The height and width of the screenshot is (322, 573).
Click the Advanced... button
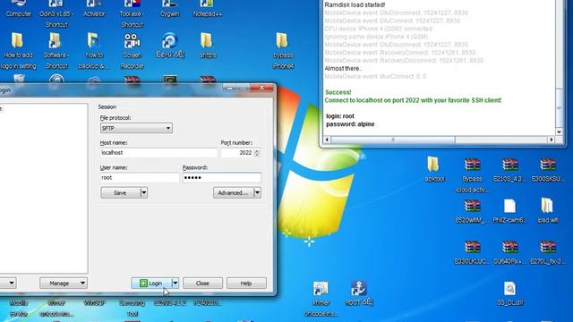tap(234, 193)
